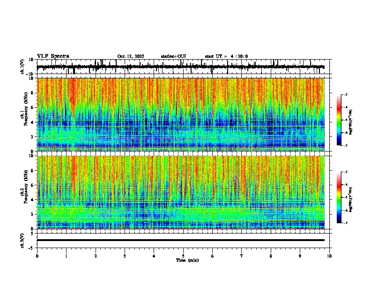Viewport: 371px width, 287px height.
Task: Click the "-5" tick on the ch.3(V) axis
Action: [x=31, y=248]
